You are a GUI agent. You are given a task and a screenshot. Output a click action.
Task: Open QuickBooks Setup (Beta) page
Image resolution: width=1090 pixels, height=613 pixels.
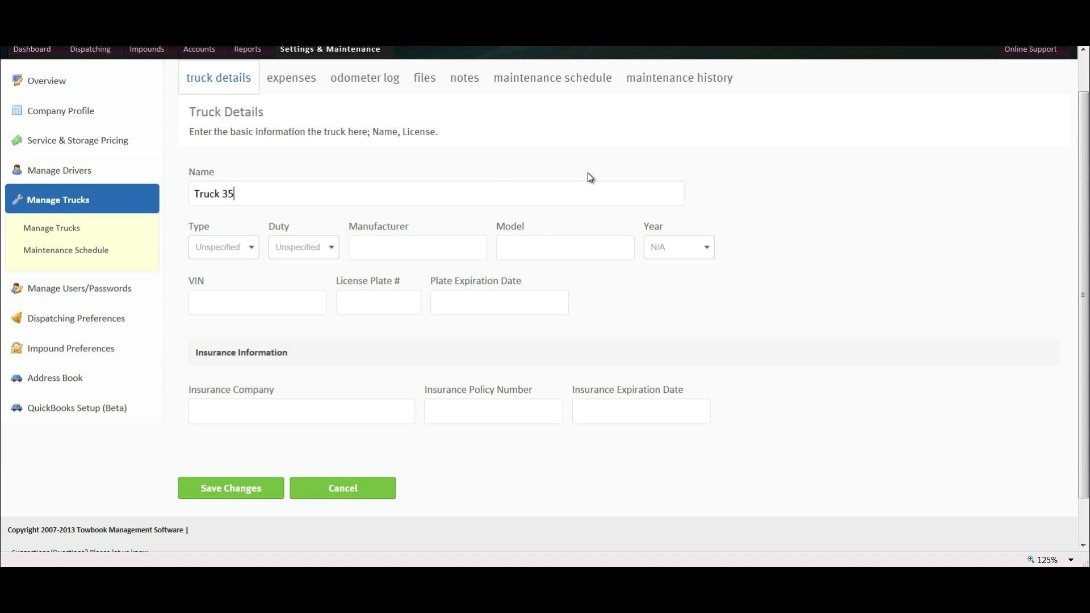coord(77,408)
